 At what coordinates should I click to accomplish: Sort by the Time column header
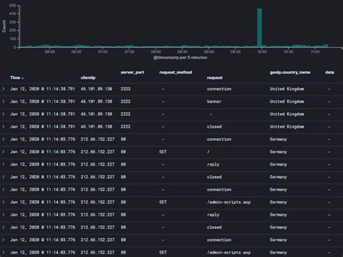point(15,78)
